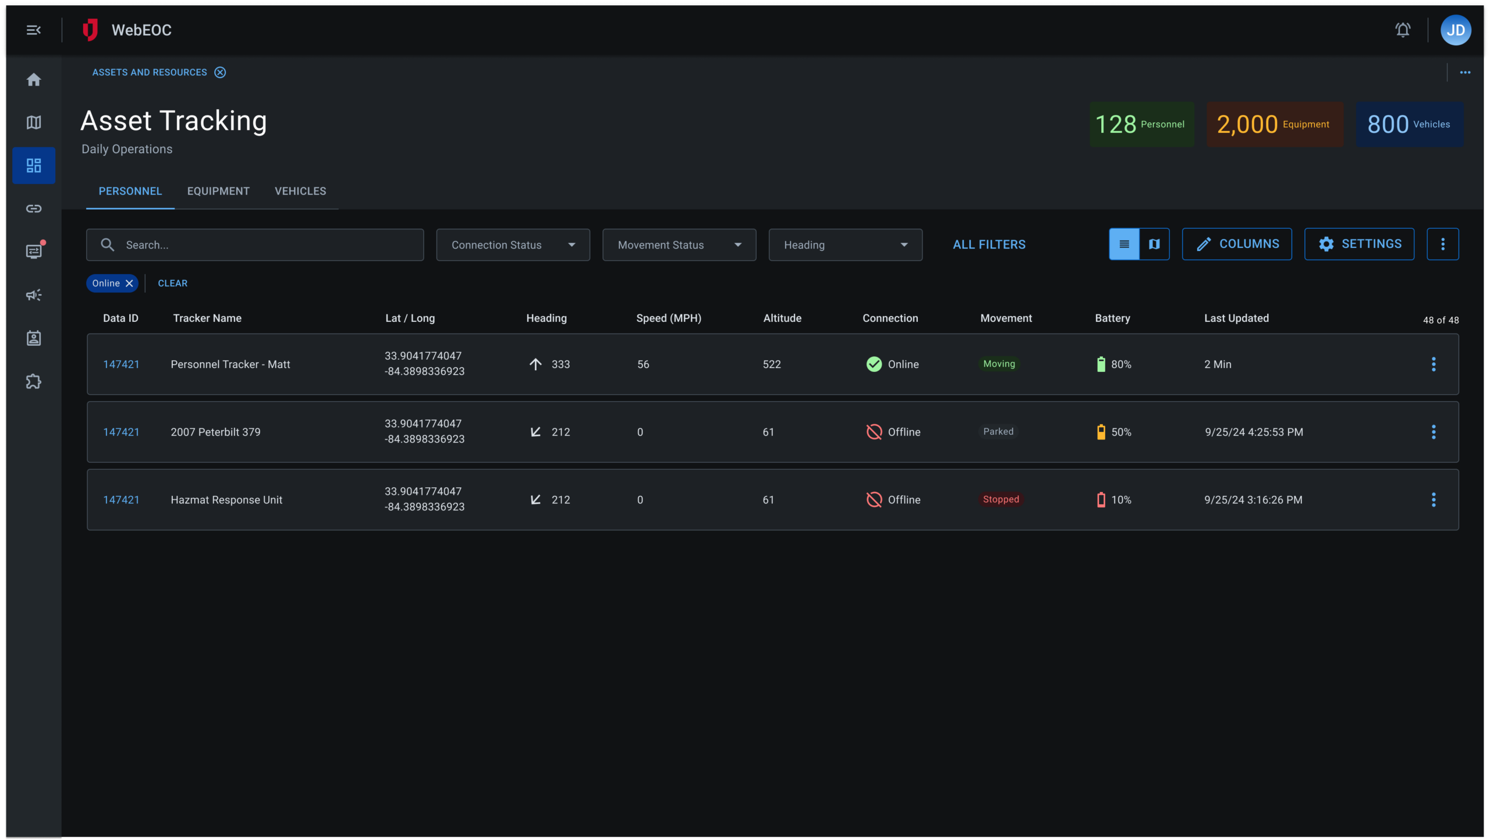
Task: Sort by Tracker Name column header
Action: [207, 318]
